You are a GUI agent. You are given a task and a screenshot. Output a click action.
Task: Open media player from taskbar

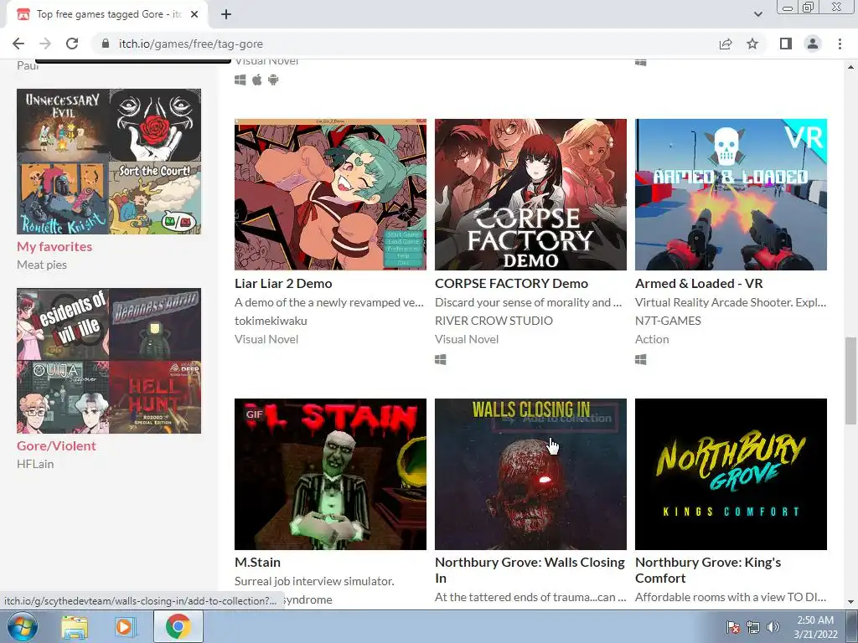click(x=125, y=627)
